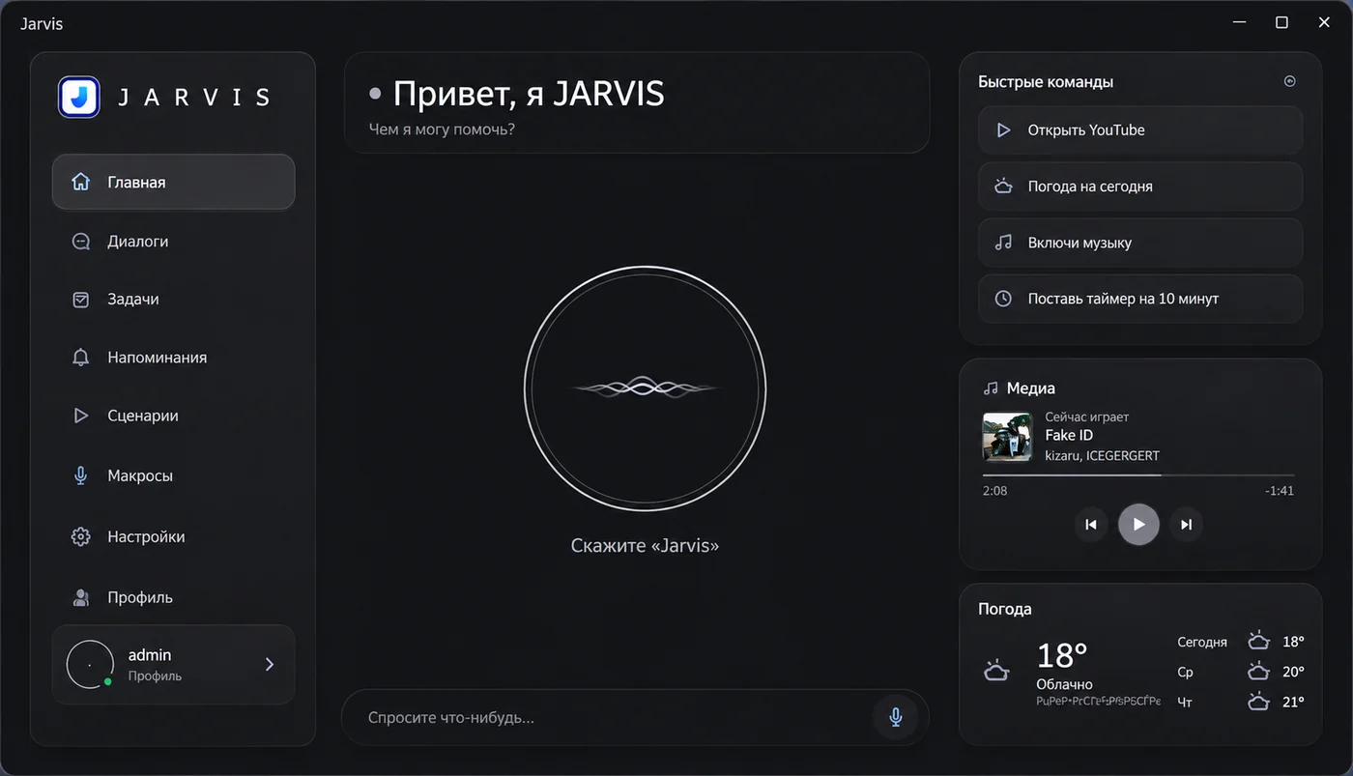Run the Включи музыку command

click(x=1140, y=243)
